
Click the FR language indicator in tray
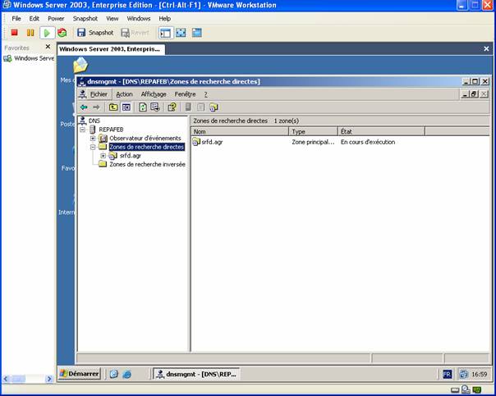[447, 375]
